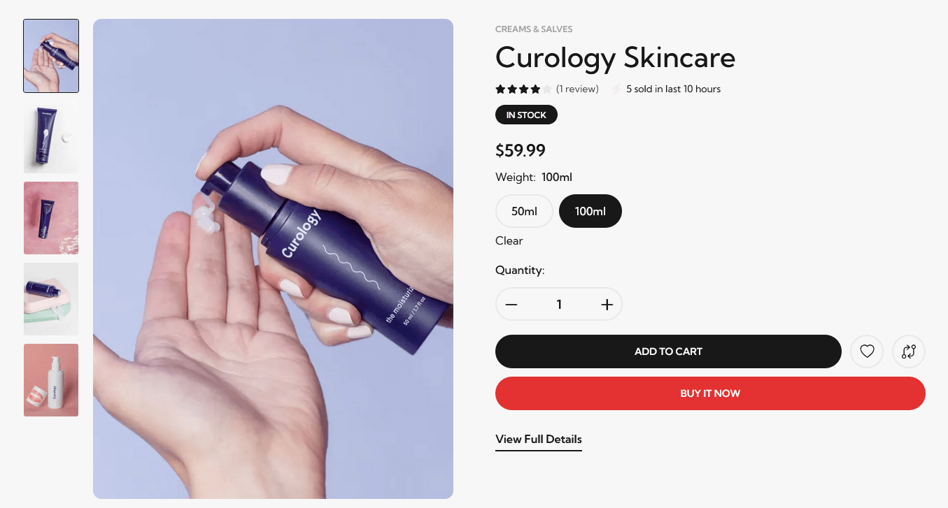948x508 pixels.
Task: Click the quantity number field
Action: click(x=559, y=305)
